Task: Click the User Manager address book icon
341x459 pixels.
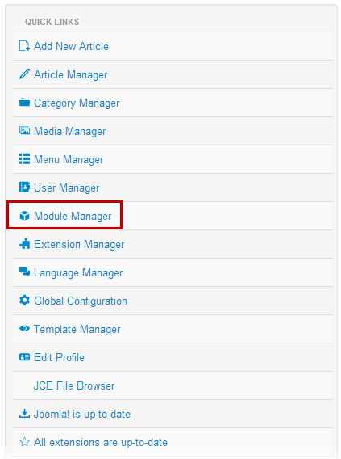Action: click(x=24, y=187)
